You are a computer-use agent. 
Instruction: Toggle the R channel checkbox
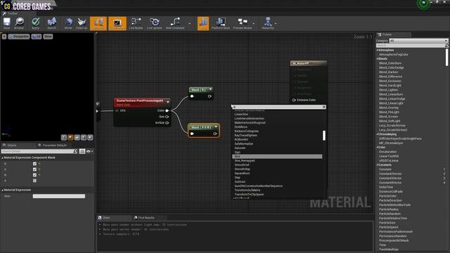tap(34, 164)
